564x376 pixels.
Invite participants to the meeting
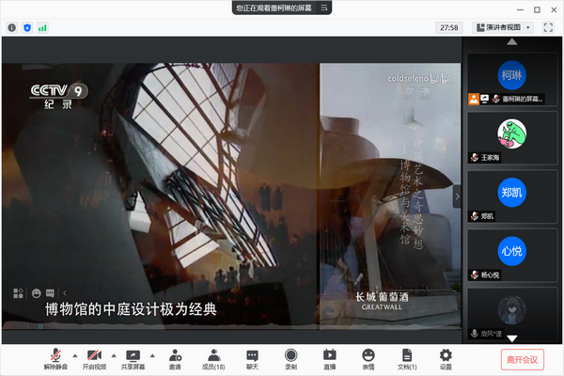tap(175, 359)
